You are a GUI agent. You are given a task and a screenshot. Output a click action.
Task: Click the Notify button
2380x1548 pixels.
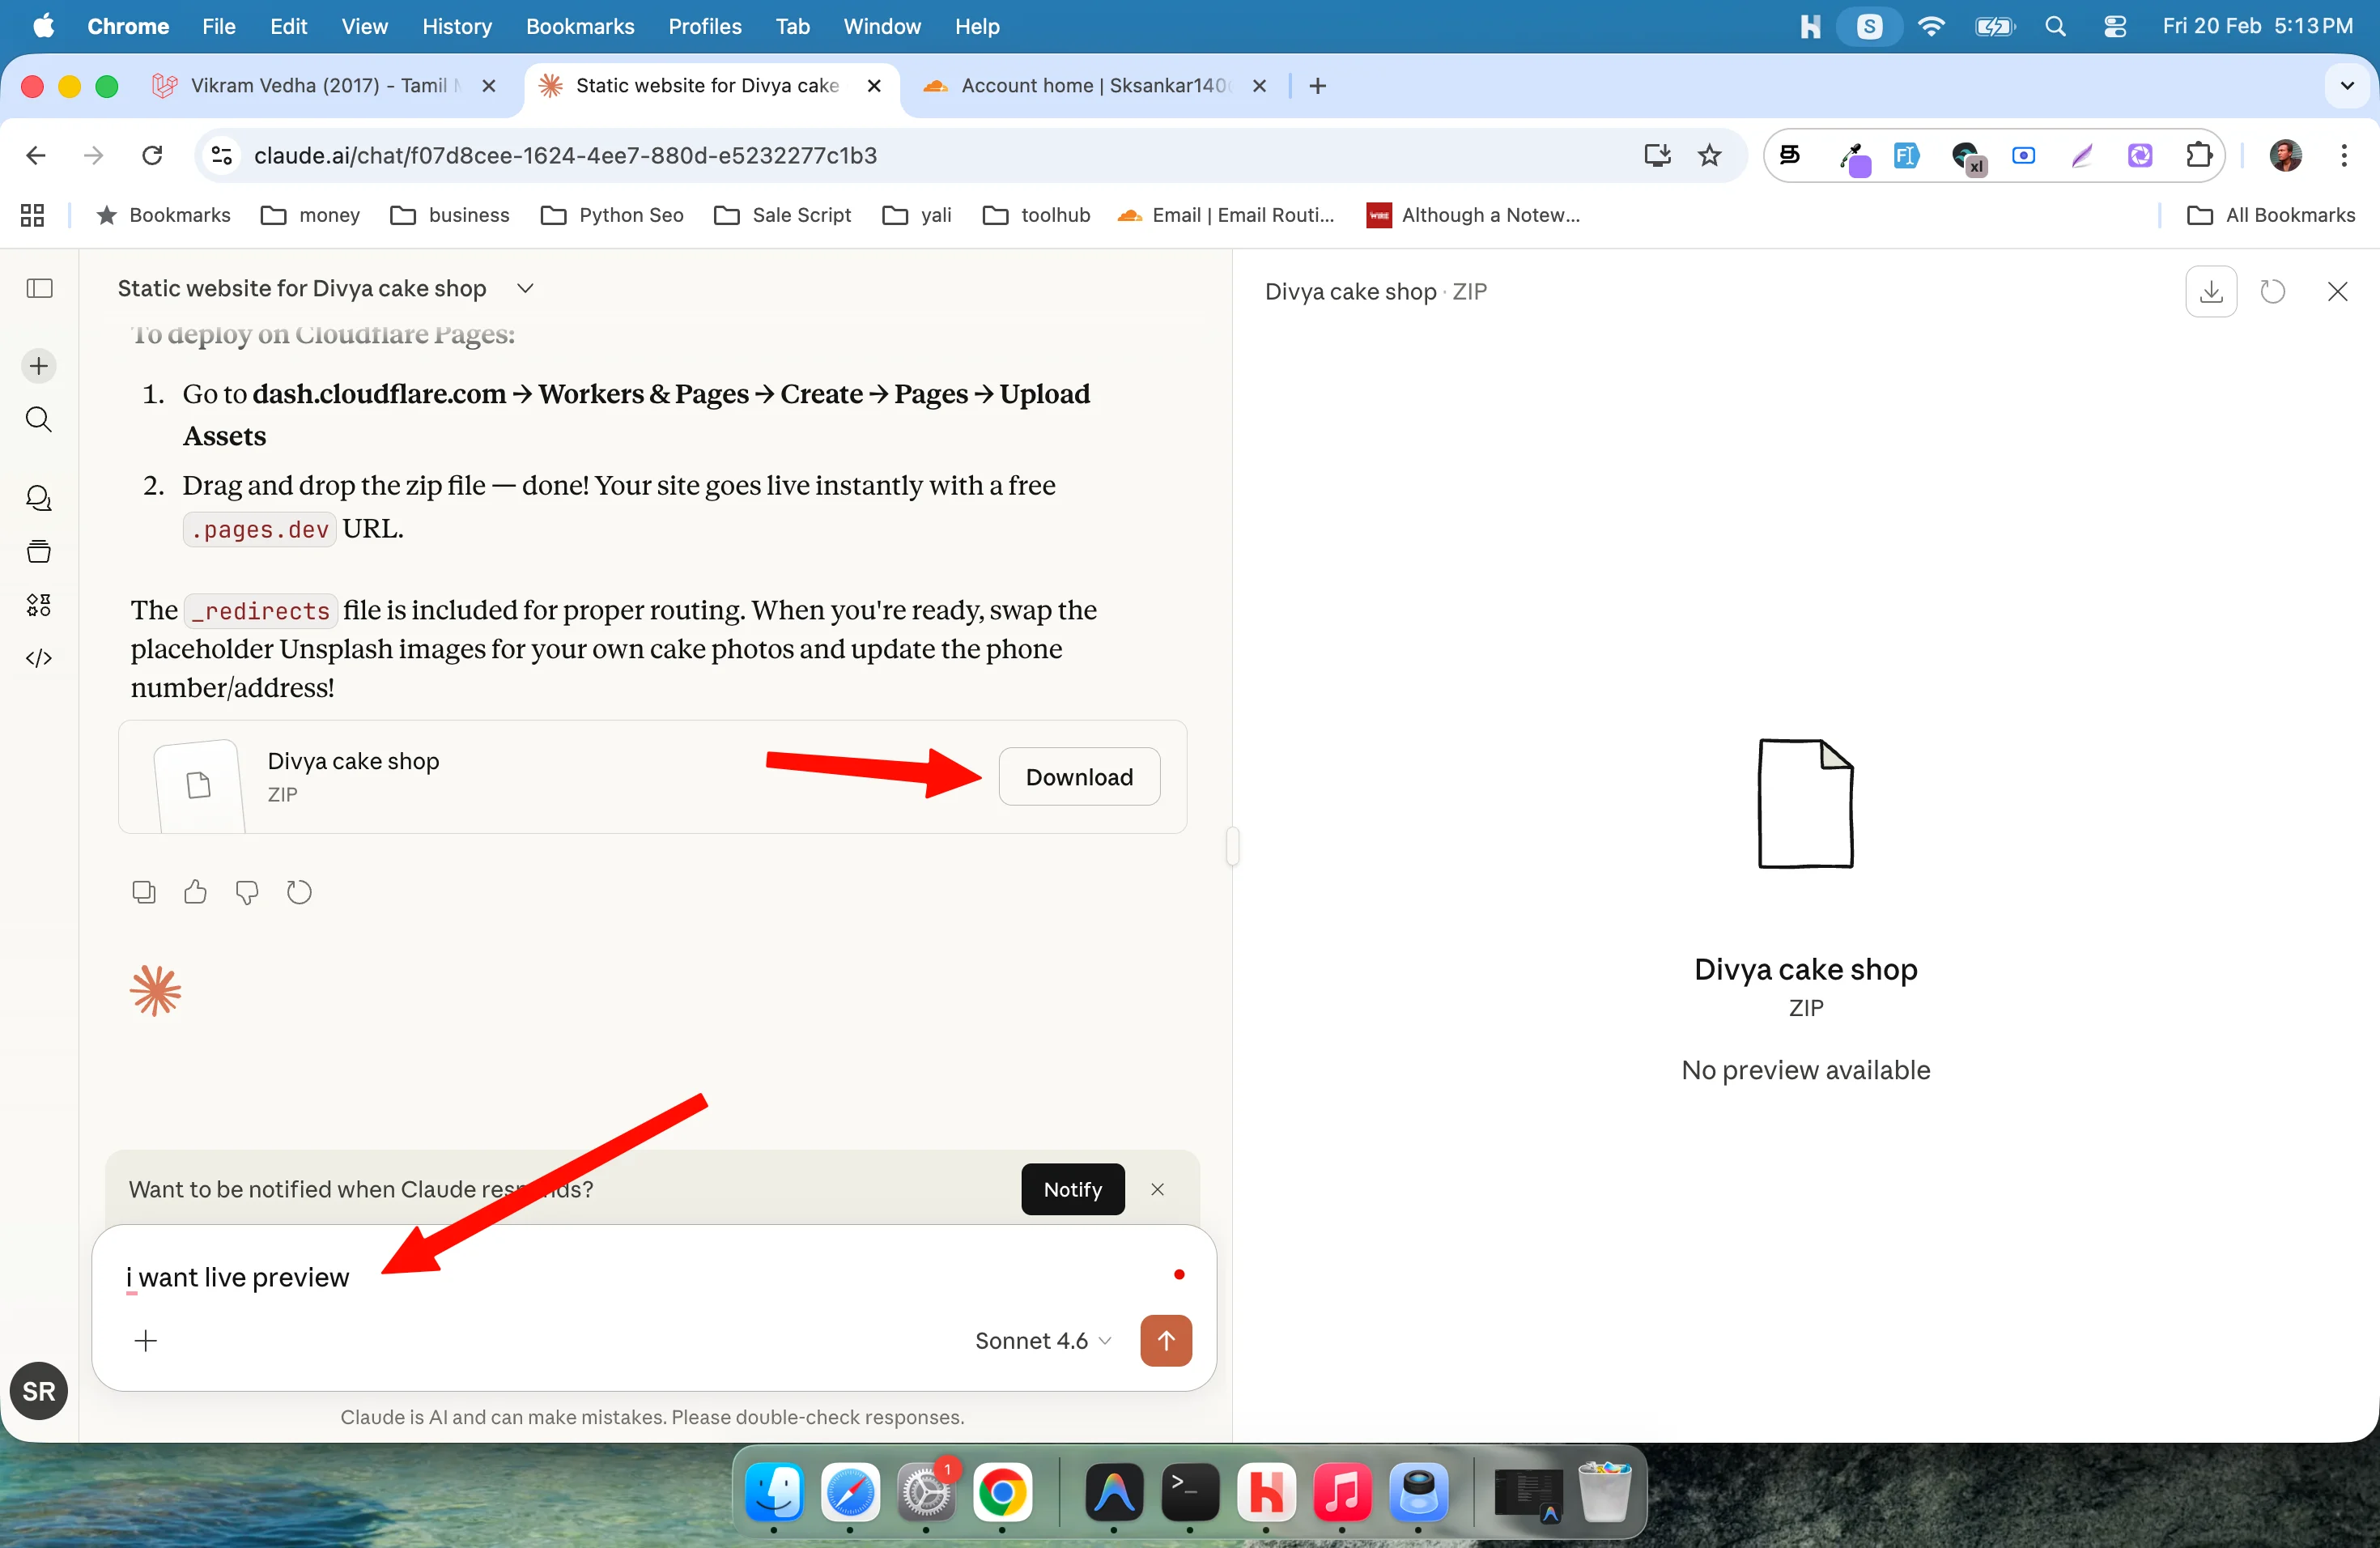coord(1072,1189)
